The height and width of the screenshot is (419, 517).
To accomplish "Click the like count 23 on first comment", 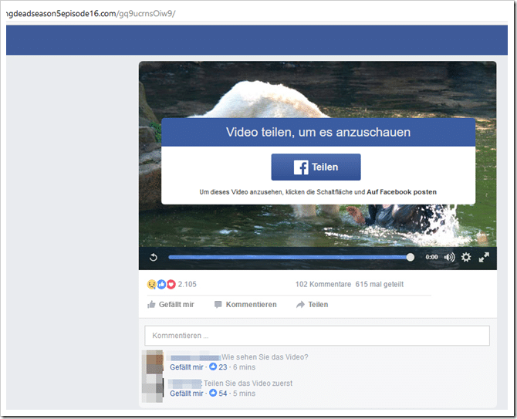I will point(223,367).
